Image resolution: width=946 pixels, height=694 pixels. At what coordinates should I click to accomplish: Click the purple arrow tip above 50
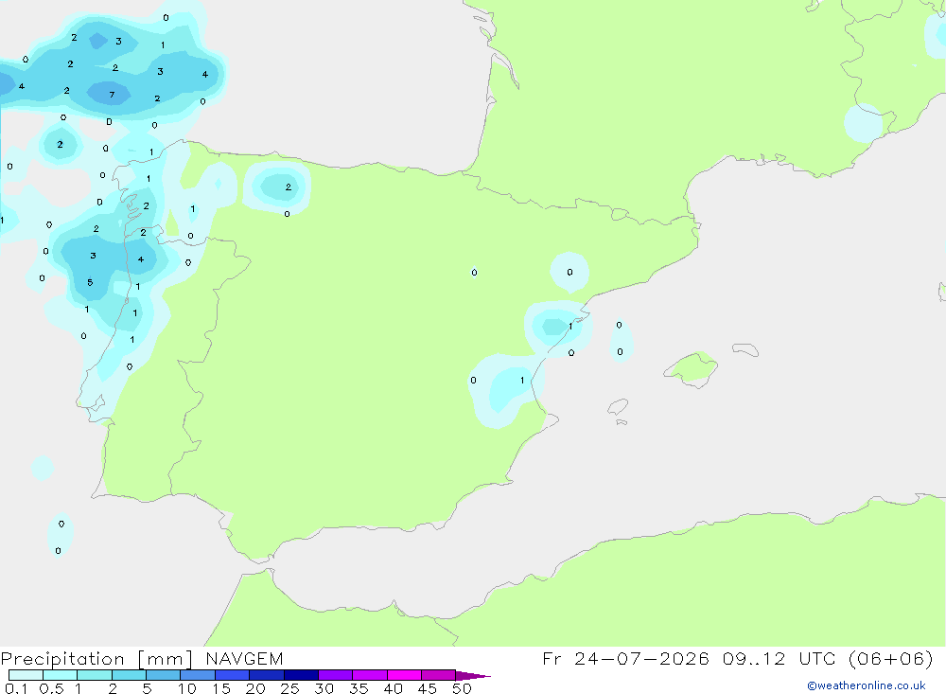click(473, 676)
